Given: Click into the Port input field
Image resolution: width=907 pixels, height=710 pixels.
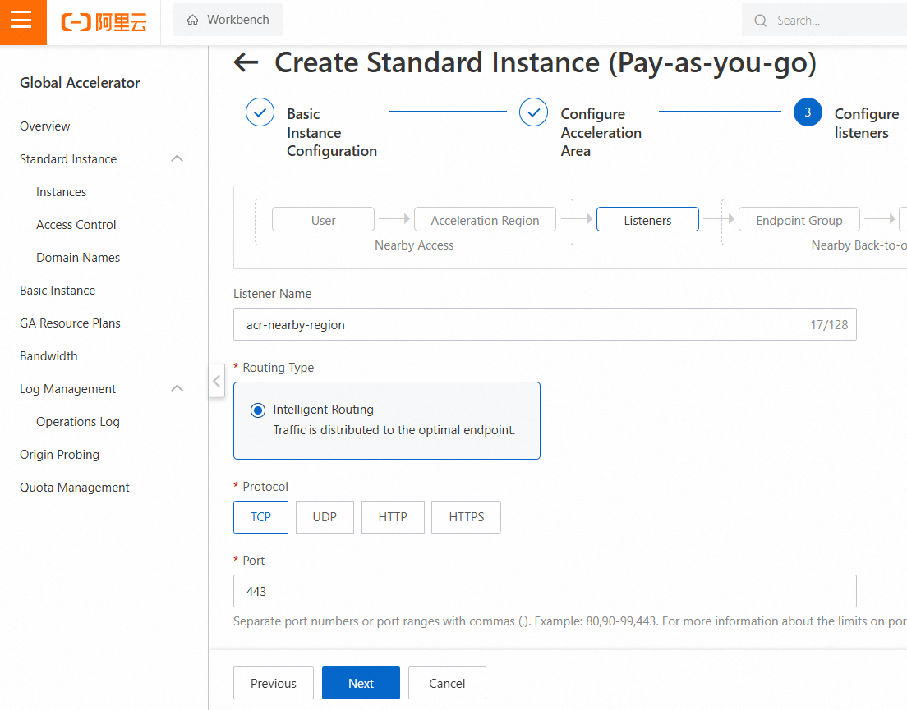Looking at the screenshot, I should [x=544, y=591].
